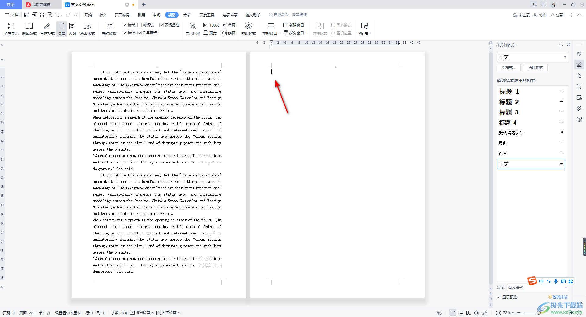Choose multi-page view (多页)

[229, 33]
